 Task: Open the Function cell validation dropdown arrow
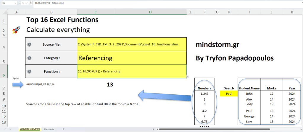pyautogui.click(x=188, y=76)
